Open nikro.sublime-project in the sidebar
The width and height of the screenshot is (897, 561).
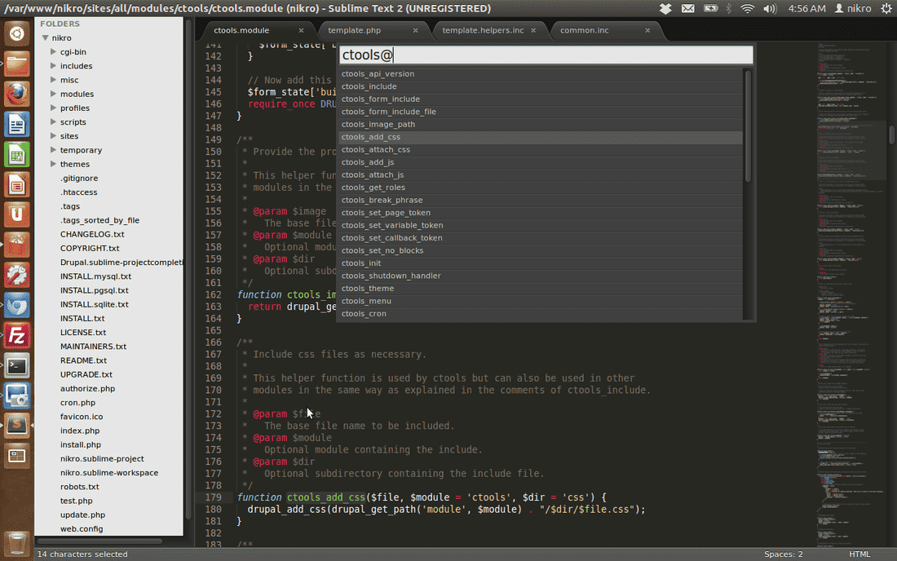pyautogui.click(x=103, y=458)
